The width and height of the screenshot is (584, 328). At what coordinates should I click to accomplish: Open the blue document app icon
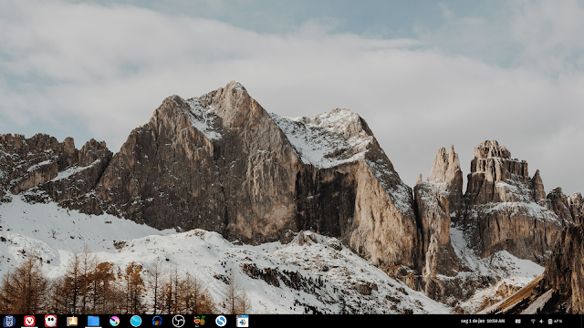242,321
